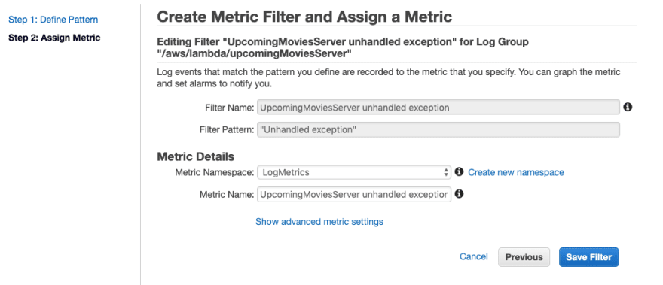Save the filter with Save Filter button
663x285 pixels.
pyautogui.click(x=588, y=257)
